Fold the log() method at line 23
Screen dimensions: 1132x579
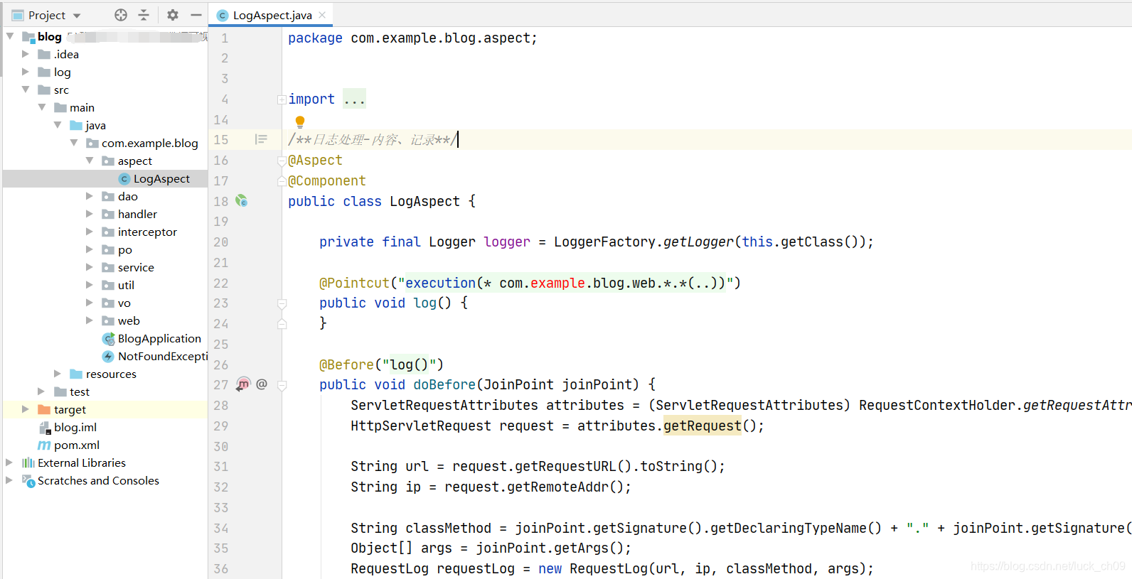pyautogui.click(x=282, y=303)
